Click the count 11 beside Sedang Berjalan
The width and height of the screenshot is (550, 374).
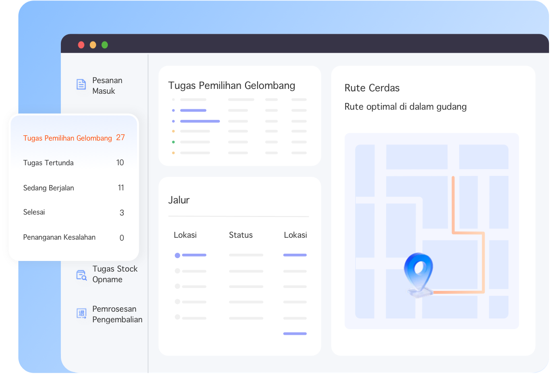coord(121,187)
